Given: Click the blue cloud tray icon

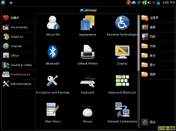Looking at the screenshot, I should coord(133,2).
